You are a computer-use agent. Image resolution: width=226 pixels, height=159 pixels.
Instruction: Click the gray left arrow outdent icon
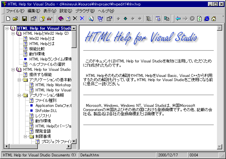tap(133, 19)
